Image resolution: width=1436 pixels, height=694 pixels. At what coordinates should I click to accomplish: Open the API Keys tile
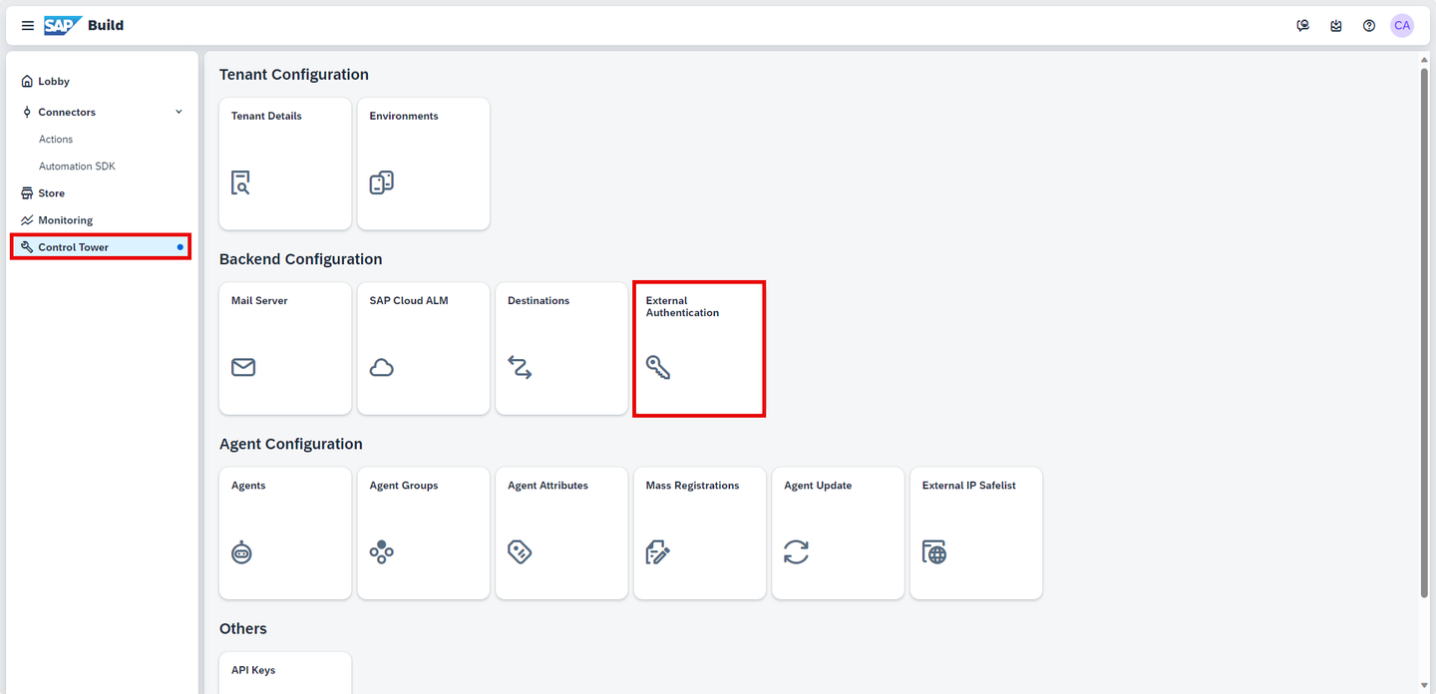285,673
